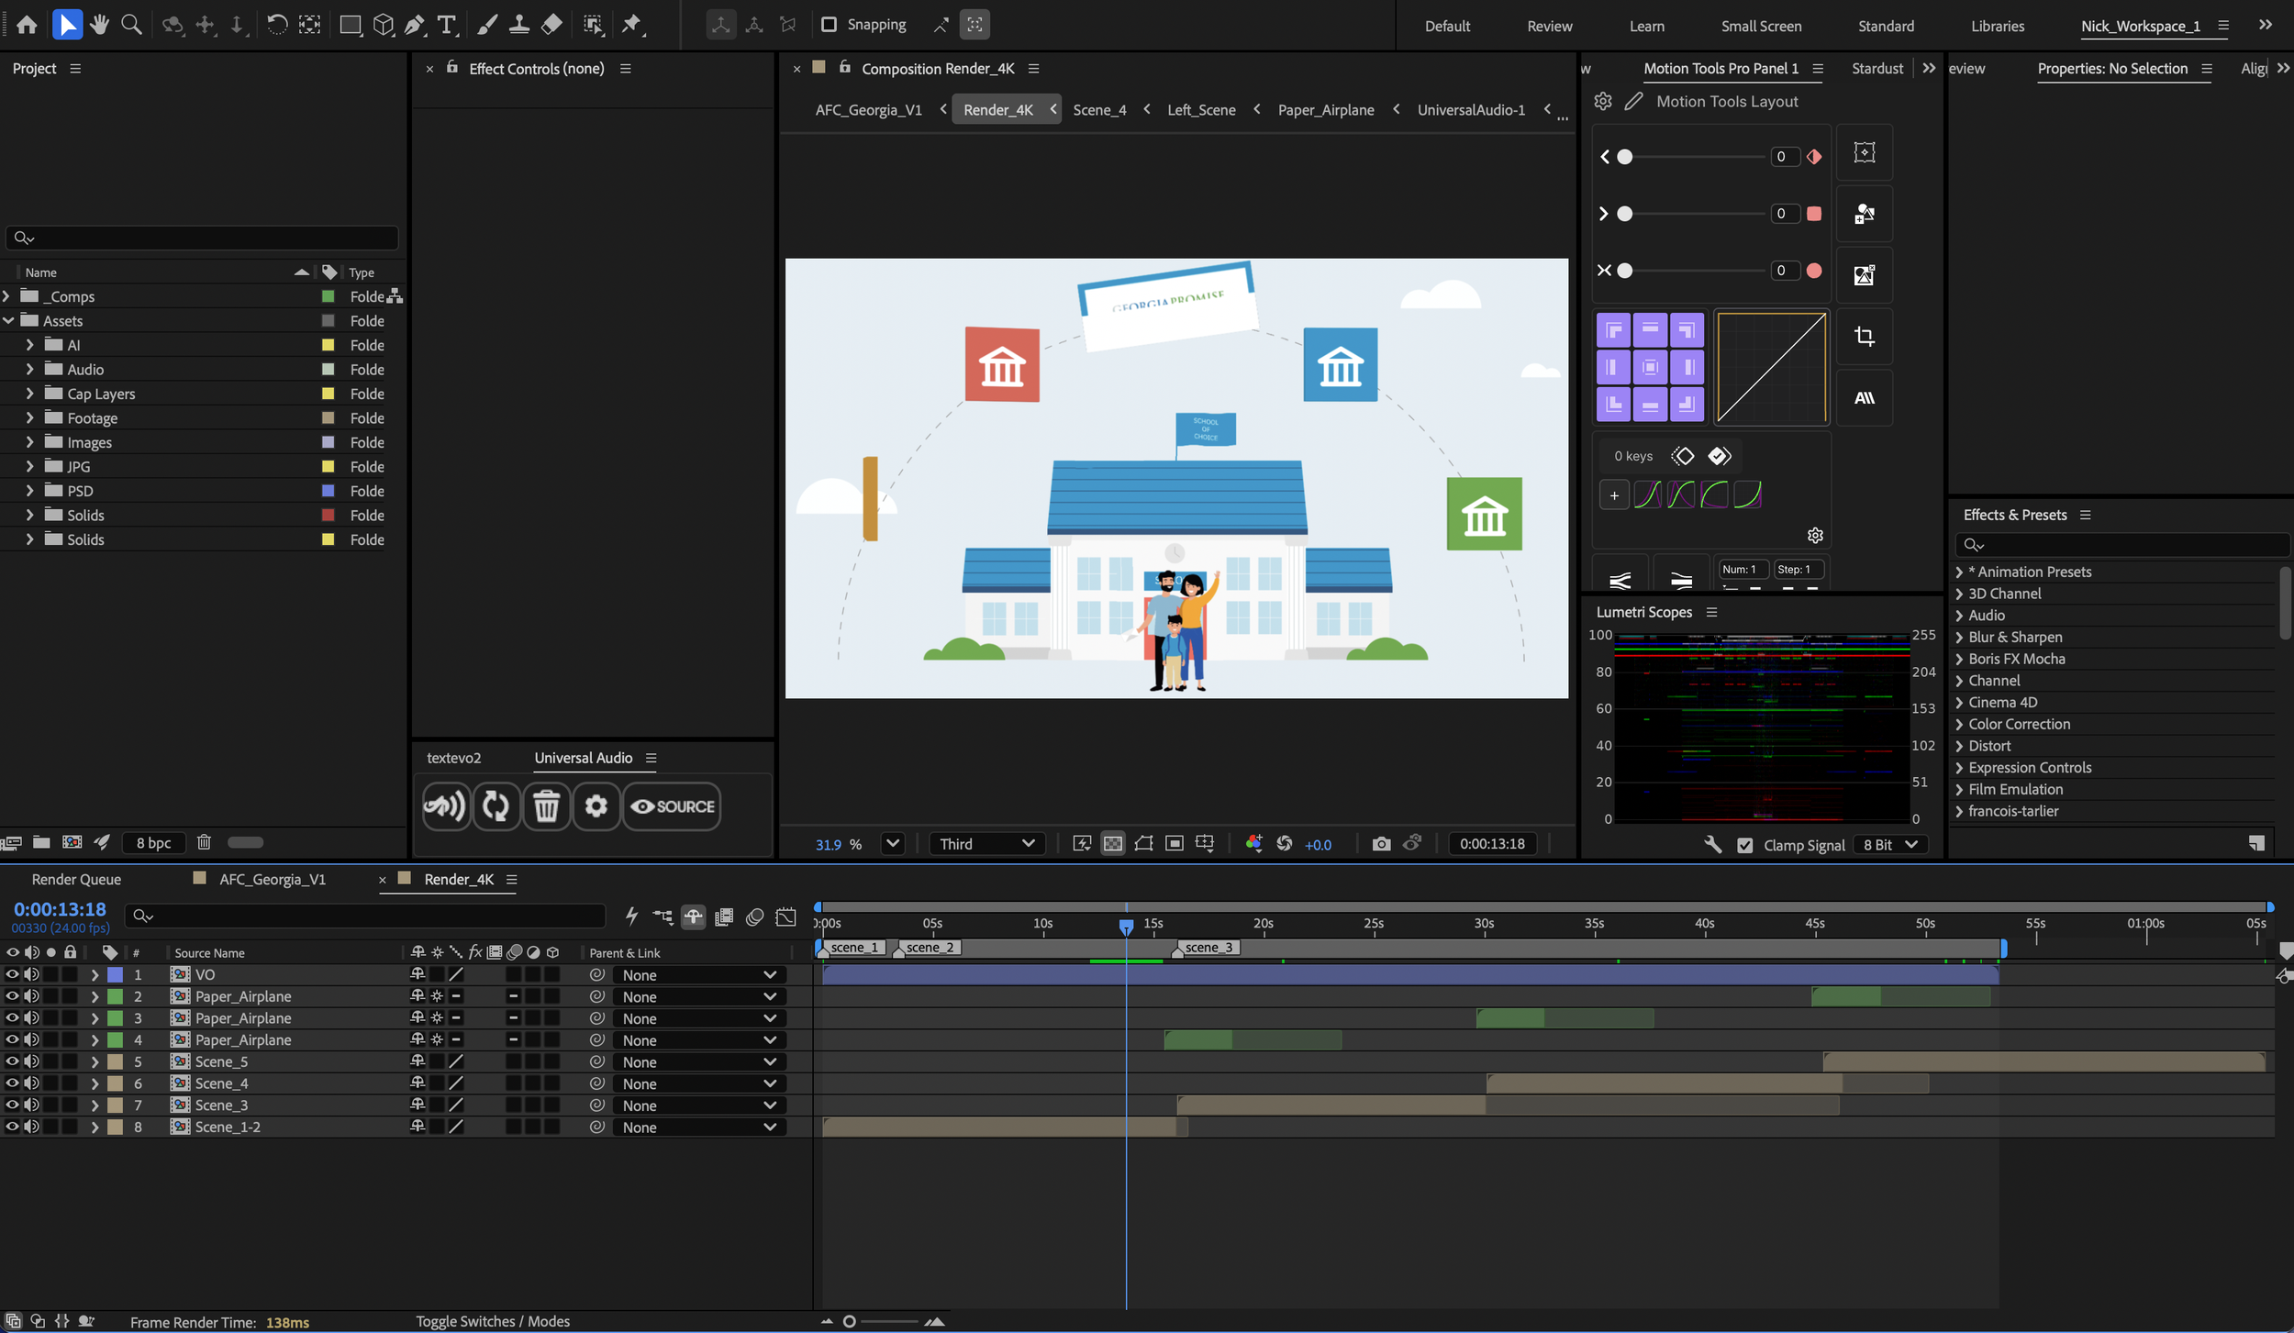Open Universal Audio gear settings
Viewport: 2294px width, 1333px height.
596,806
